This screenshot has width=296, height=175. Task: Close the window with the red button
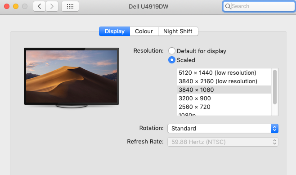point(7,6)
